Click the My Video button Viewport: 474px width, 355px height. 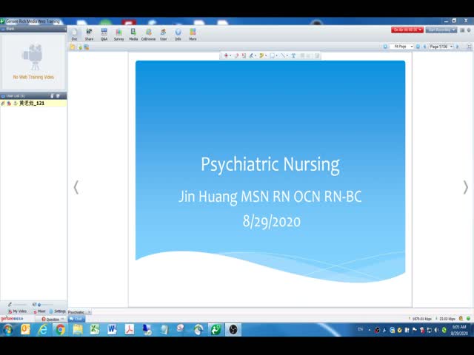point(18,311)
